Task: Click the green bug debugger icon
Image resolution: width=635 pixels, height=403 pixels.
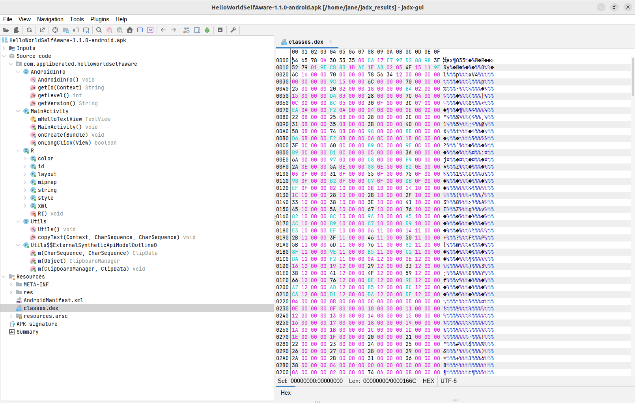Action: click(x=207, y=30)
